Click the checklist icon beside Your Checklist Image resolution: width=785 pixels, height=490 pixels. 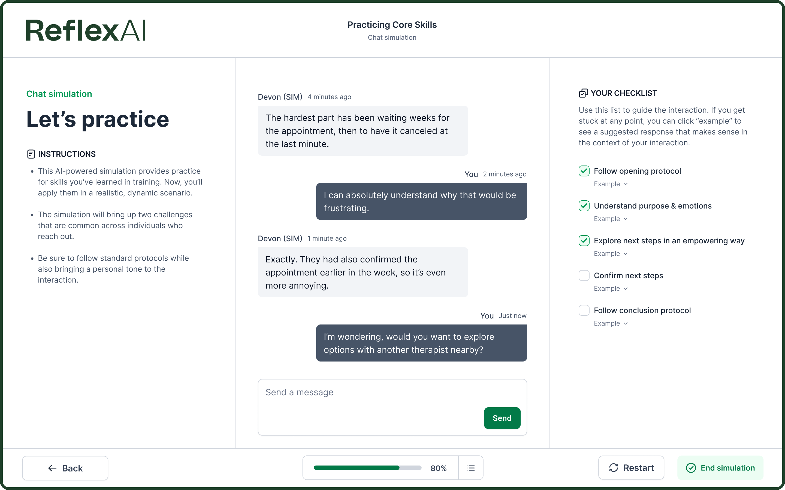click(x=583, y=93)
